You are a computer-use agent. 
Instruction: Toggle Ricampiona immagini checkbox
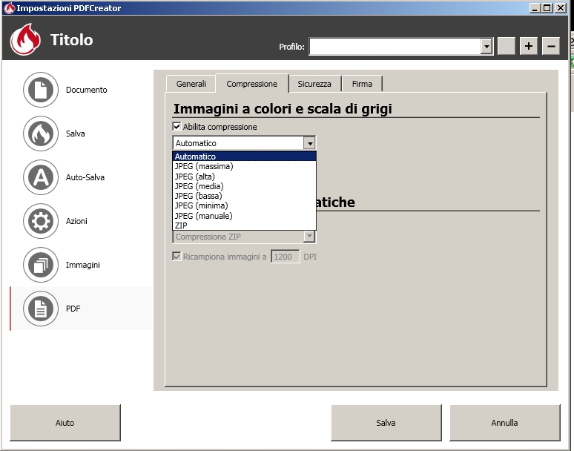click(x=177, y=256)
